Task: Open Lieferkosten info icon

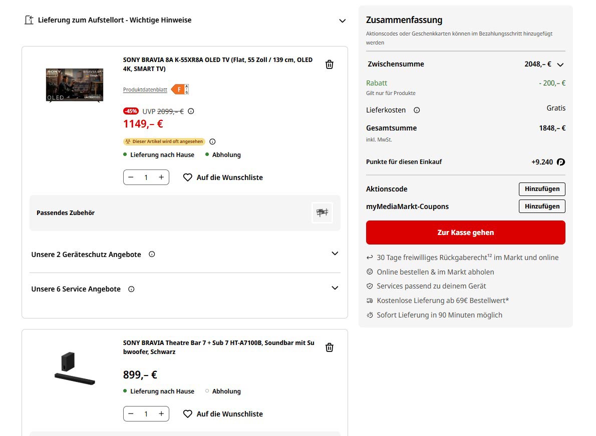Action: 417,110
